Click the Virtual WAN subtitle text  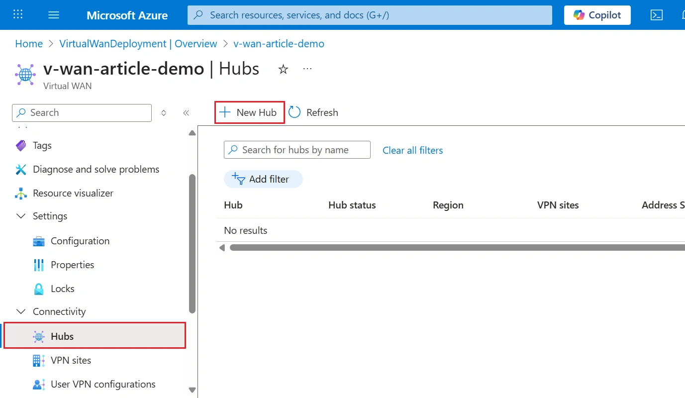68,86
